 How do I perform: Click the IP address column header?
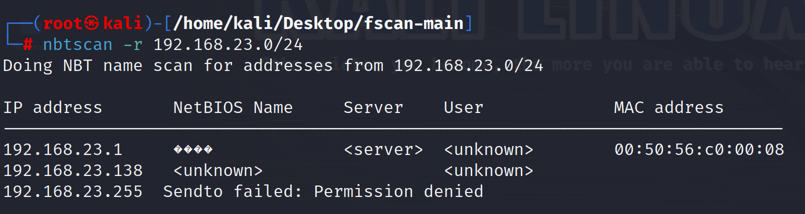[53, 107]
